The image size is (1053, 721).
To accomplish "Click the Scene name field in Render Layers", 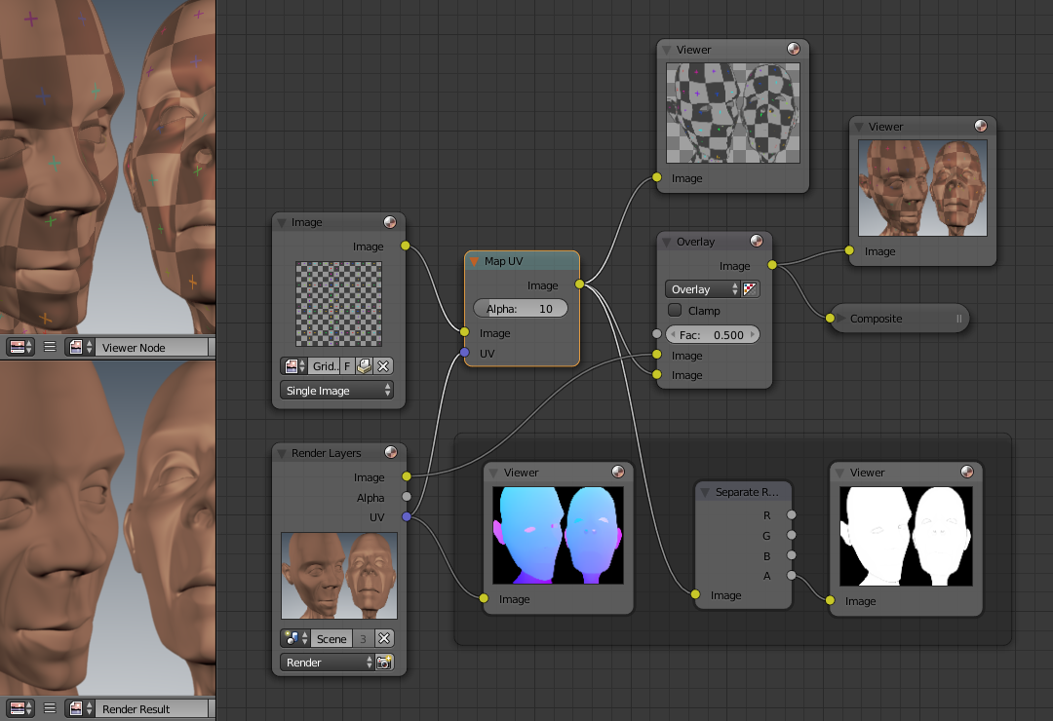I will coord(331,638).
